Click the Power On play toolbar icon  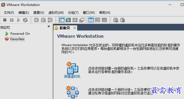[18, 20]
